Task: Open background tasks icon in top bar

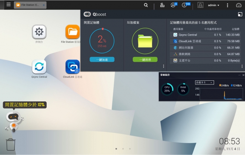Action: [162, 5]
